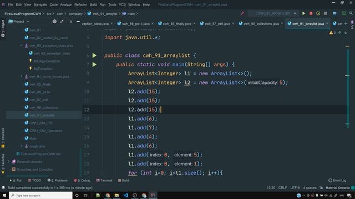Open Project panel options three-dot menu

[71, 22]
